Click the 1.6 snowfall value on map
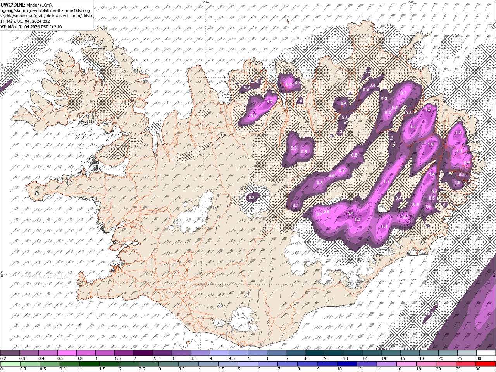This screenshot has width=496, height=372. pyautogui.click(x=431, y=145)
